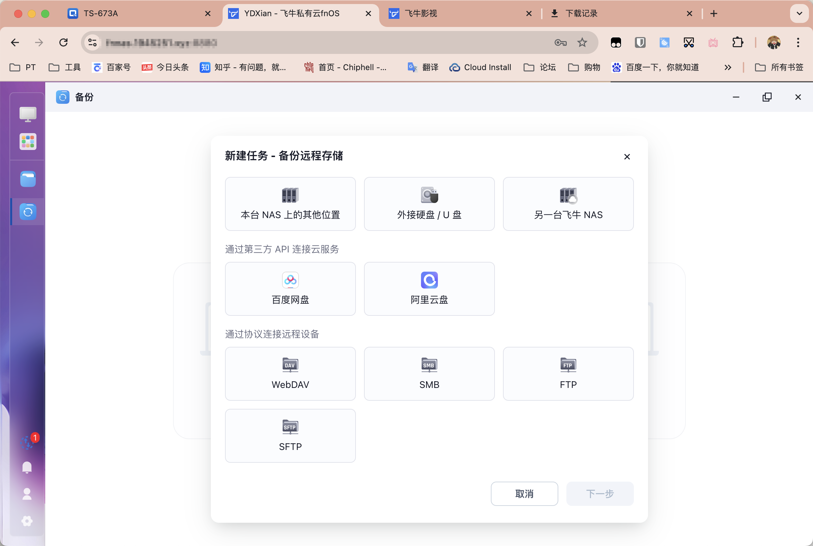Viewport: 813px width, 546px height.
Task: Pick Baidu Netdisk cloud service
Action: 290,289
